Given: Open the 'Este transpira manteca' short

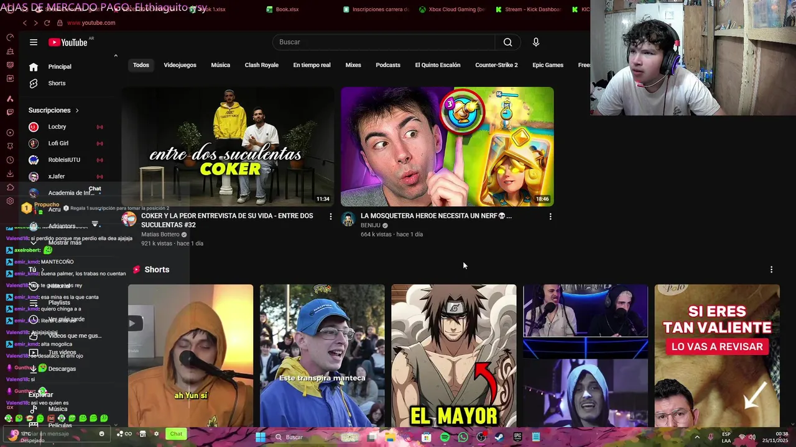Looking at the screenshot, I should (322, 356).
